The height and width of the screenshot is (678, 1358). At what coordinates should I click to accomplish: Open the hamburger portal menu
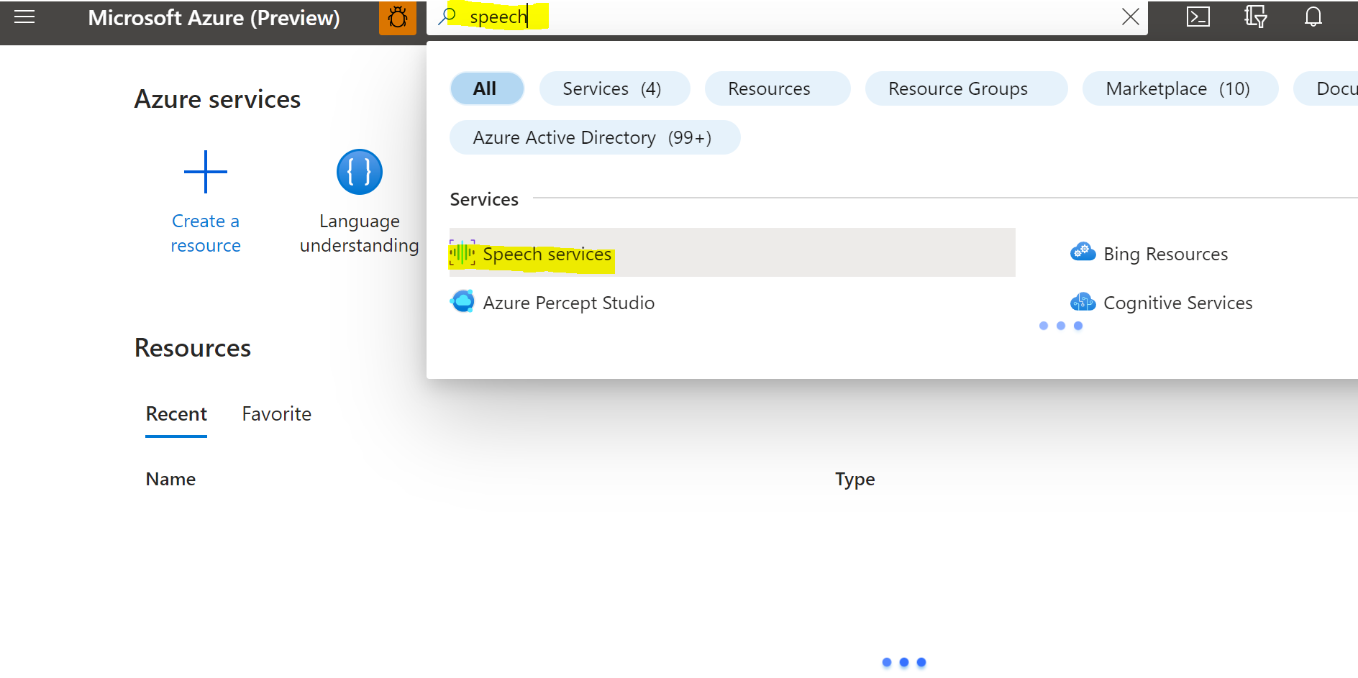tap(24, 17)
